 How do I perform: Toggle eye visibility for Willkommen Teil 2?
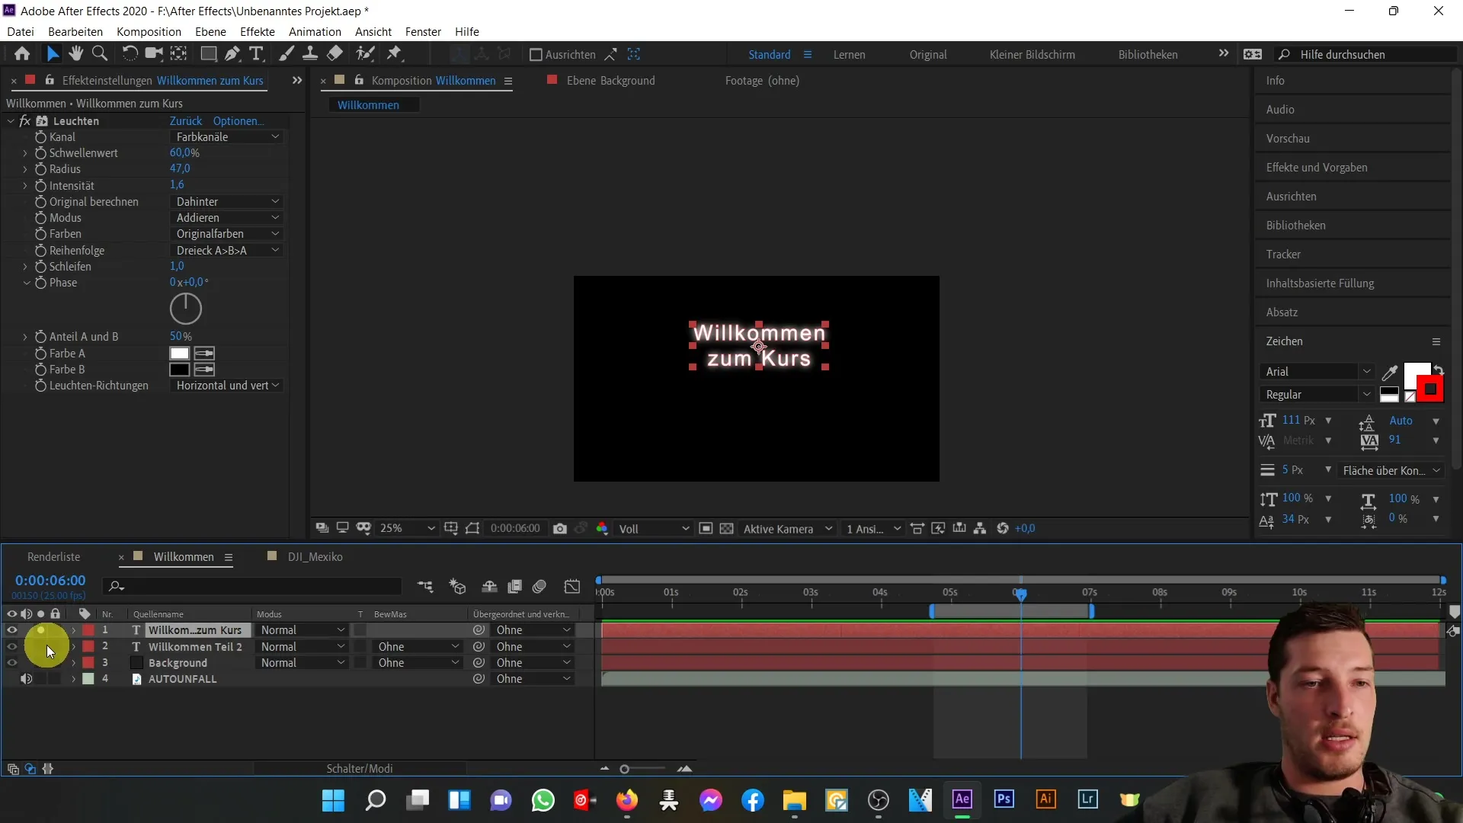(x=11, y=646)
